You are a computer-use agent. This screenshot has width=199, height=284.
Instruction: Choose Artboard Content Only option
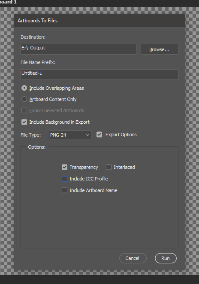pyautogui.click(x=24, y=99)
